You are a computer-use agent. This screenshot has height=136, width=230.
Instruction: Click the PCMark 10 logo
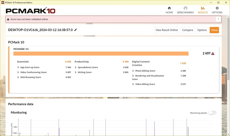(30, 11)
